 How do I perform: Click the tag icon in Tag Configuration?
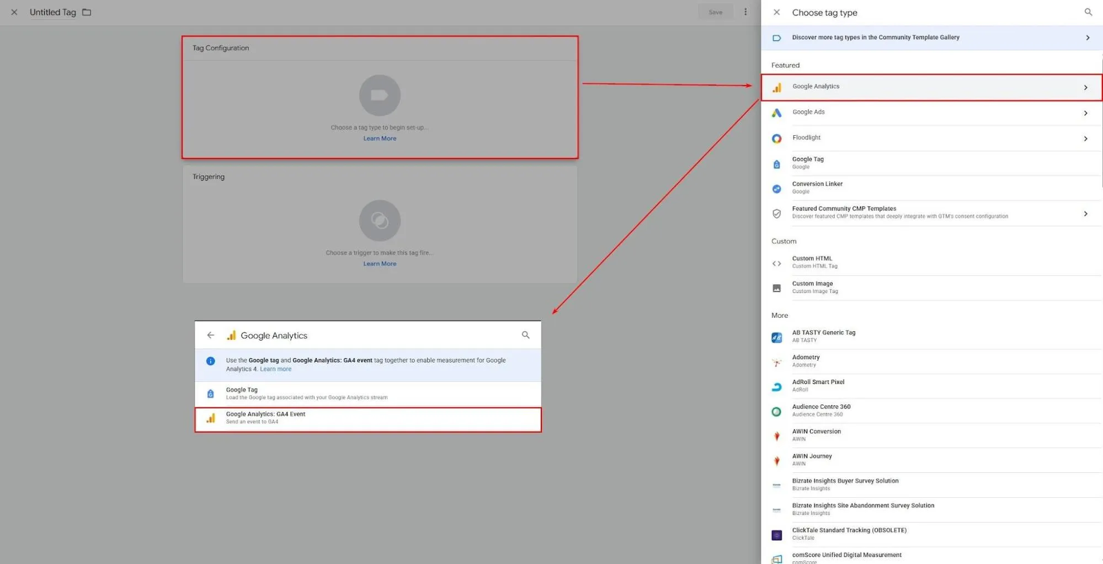pyautogui.click(x=380, y=95)
